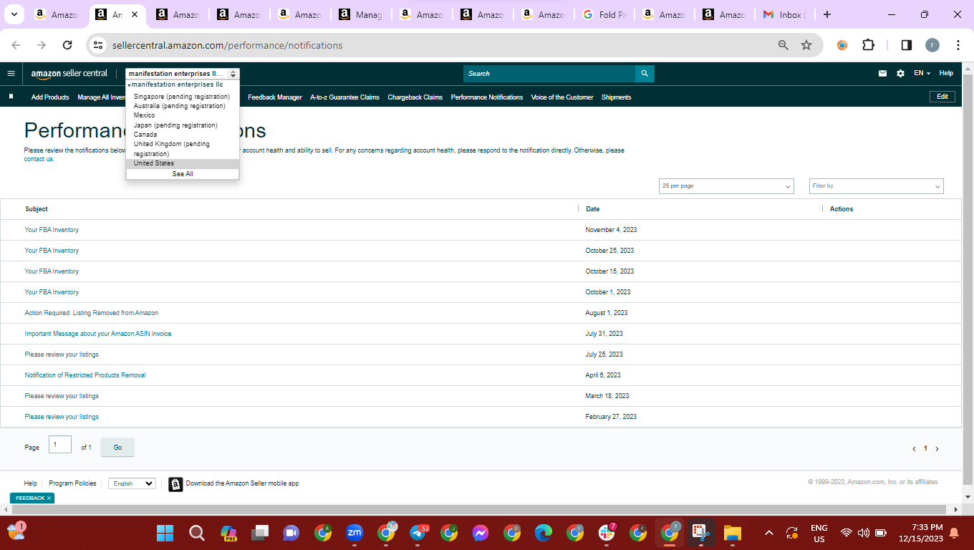
Task: Toggle the Chrome side panel
Action: coord(906,45)
